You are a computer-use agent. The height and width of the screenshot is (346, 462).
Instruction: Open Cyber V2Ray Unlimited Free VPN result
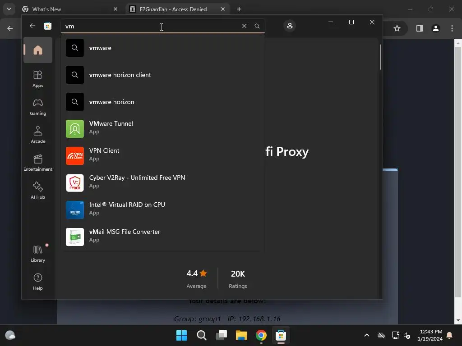162,183
